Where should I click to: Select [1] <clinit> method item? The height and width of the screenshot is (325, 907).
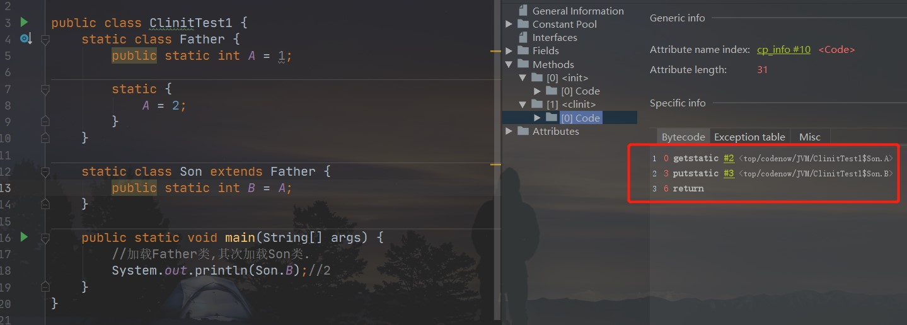point(571,105)
